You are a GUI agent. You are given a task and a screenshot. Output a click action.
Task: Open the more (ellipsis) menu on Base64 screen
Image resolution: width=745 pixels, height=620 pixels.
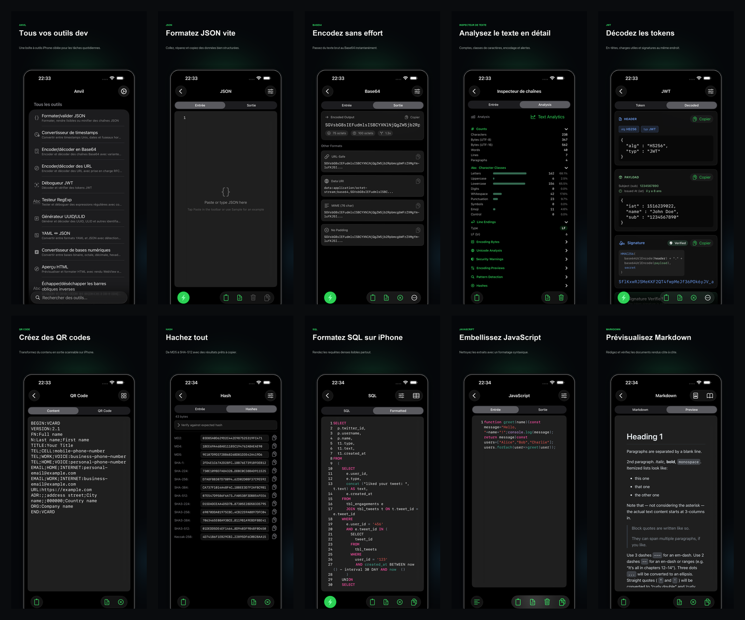(x=414, y=298)
